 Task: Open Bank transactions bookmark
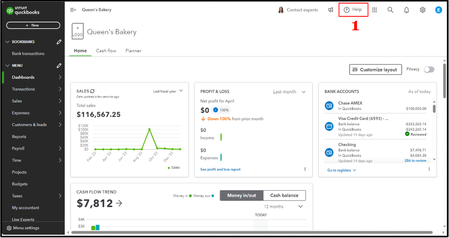(28, 54)
